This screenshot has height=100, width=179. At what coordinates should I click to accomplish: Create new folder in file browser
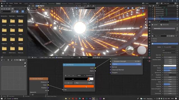click(x=12, y=9)
